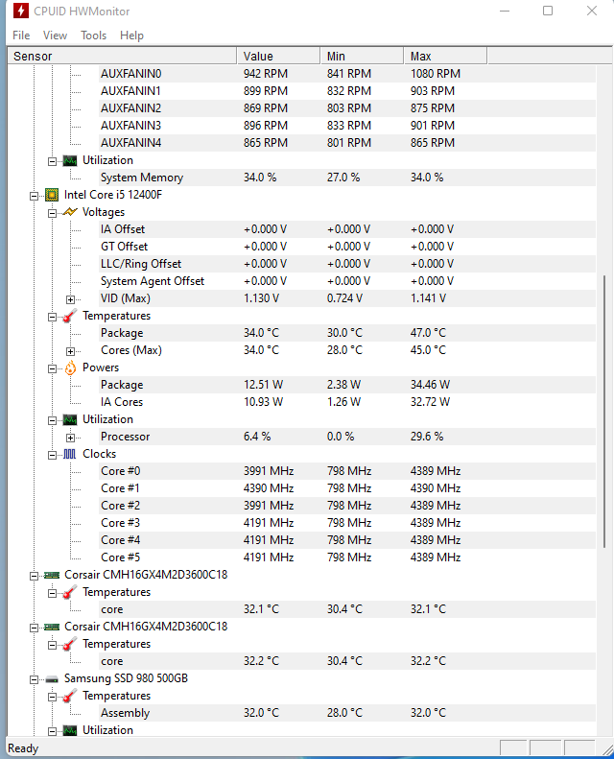This screenshot has width=614, height=759.
Task: Collapse the Samsung SSD 980 500GB node
Action: click(34, 679)
